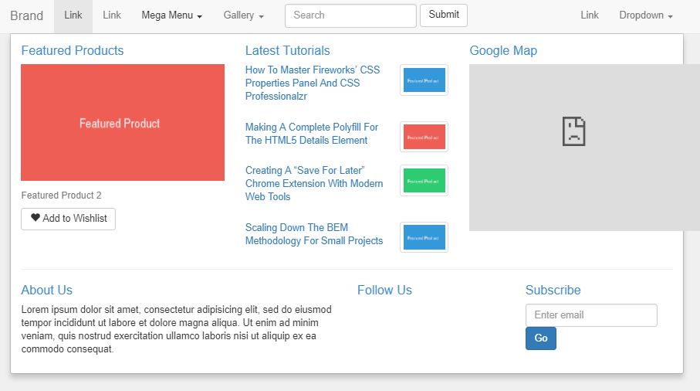Open the Gallery dropdown

pos(243,15)
